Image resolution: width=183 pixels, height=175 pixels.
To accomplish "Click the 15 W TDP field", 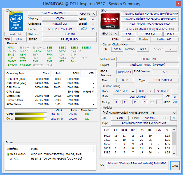I will click(x=19, y=39).
